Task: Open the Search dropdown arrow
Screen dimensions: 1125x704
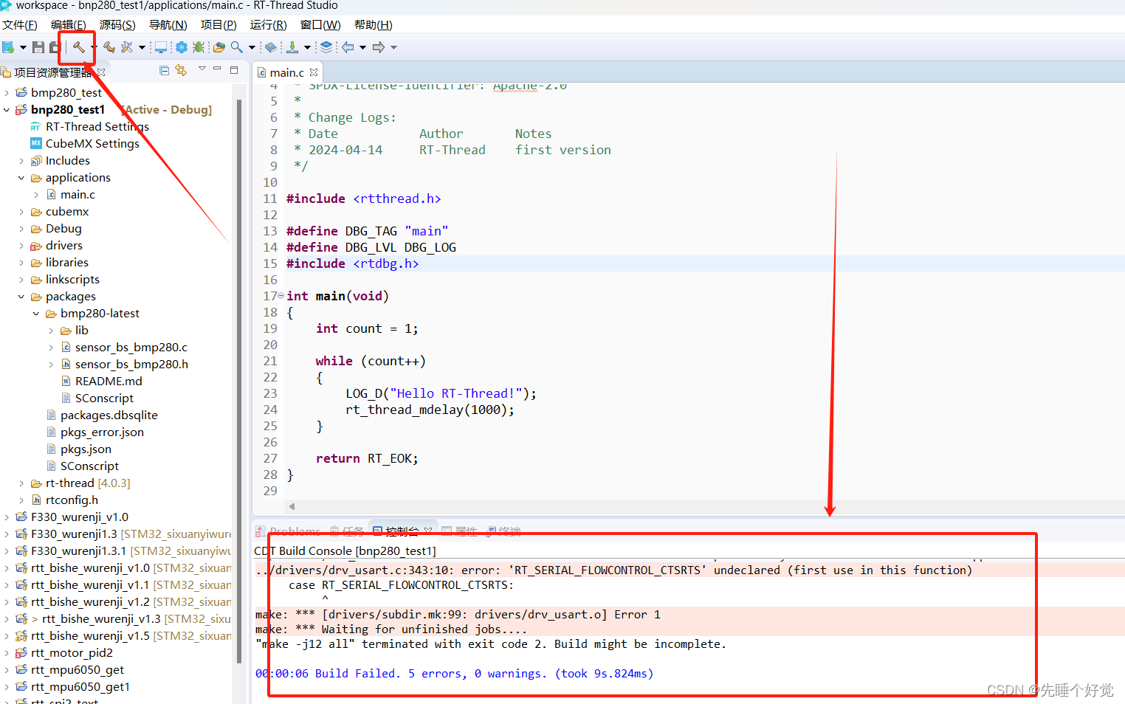Action: tap(252, 47)
